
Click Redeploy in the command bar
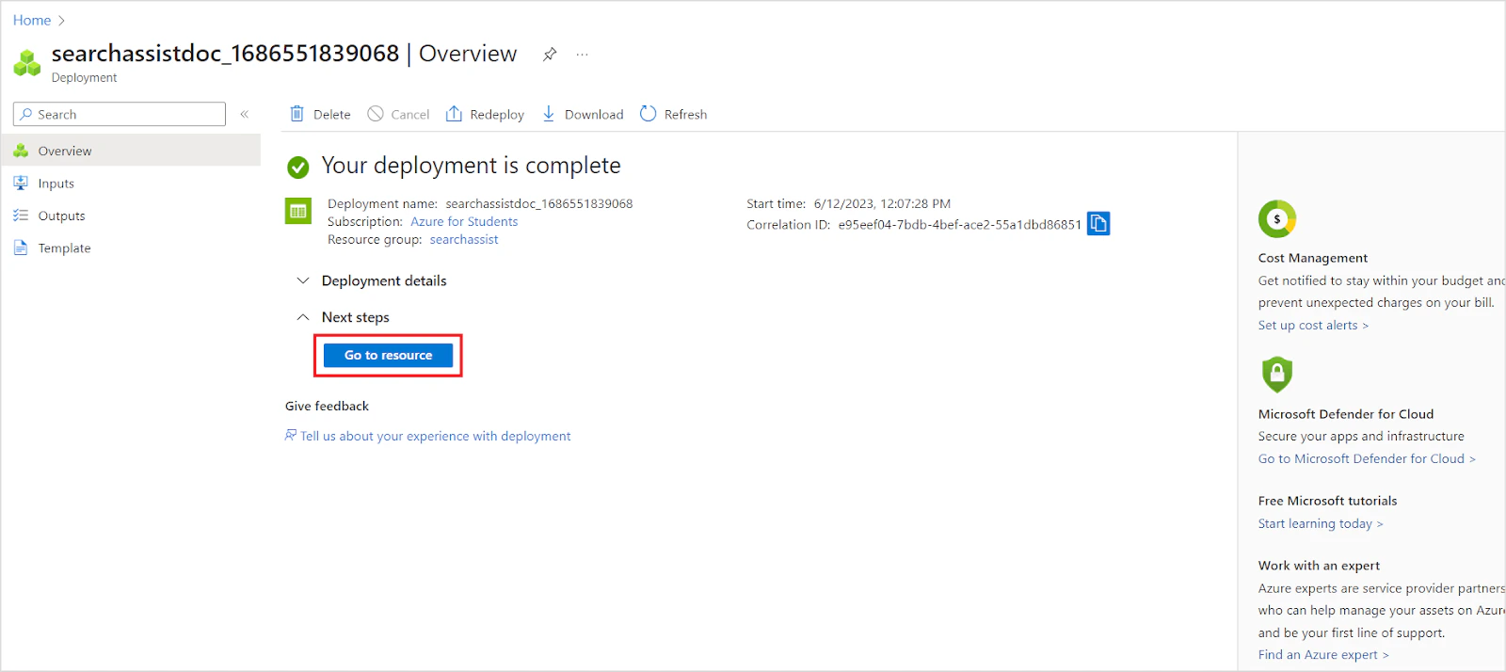pyautogui.click(x=485, y=114)
